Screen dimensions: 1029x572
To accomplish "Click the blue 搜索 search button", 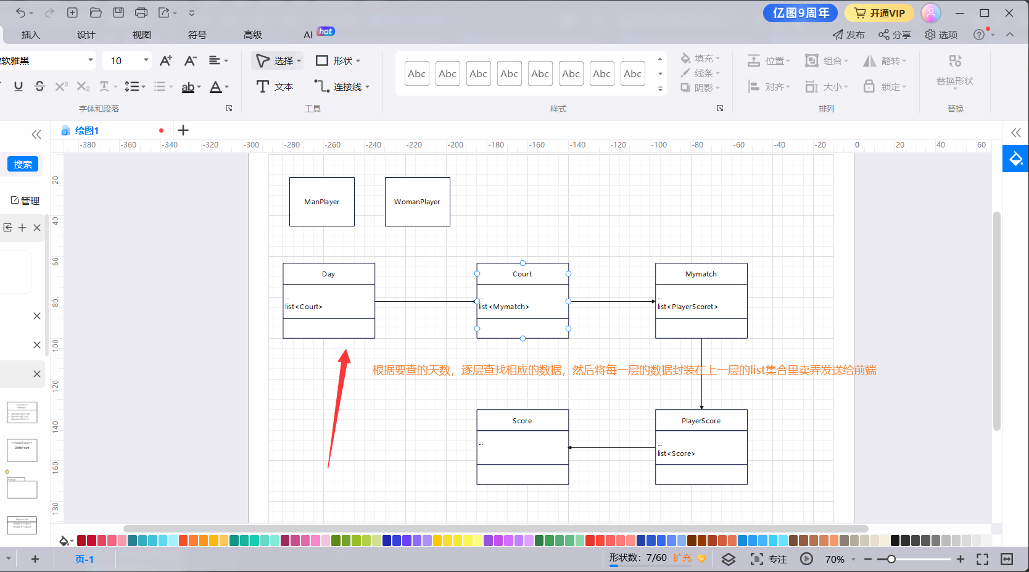I will tap(23, 164).
